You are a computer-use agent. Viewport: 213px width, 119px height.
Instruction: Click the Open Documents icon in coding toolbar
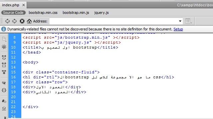click(x=4, y=39)
